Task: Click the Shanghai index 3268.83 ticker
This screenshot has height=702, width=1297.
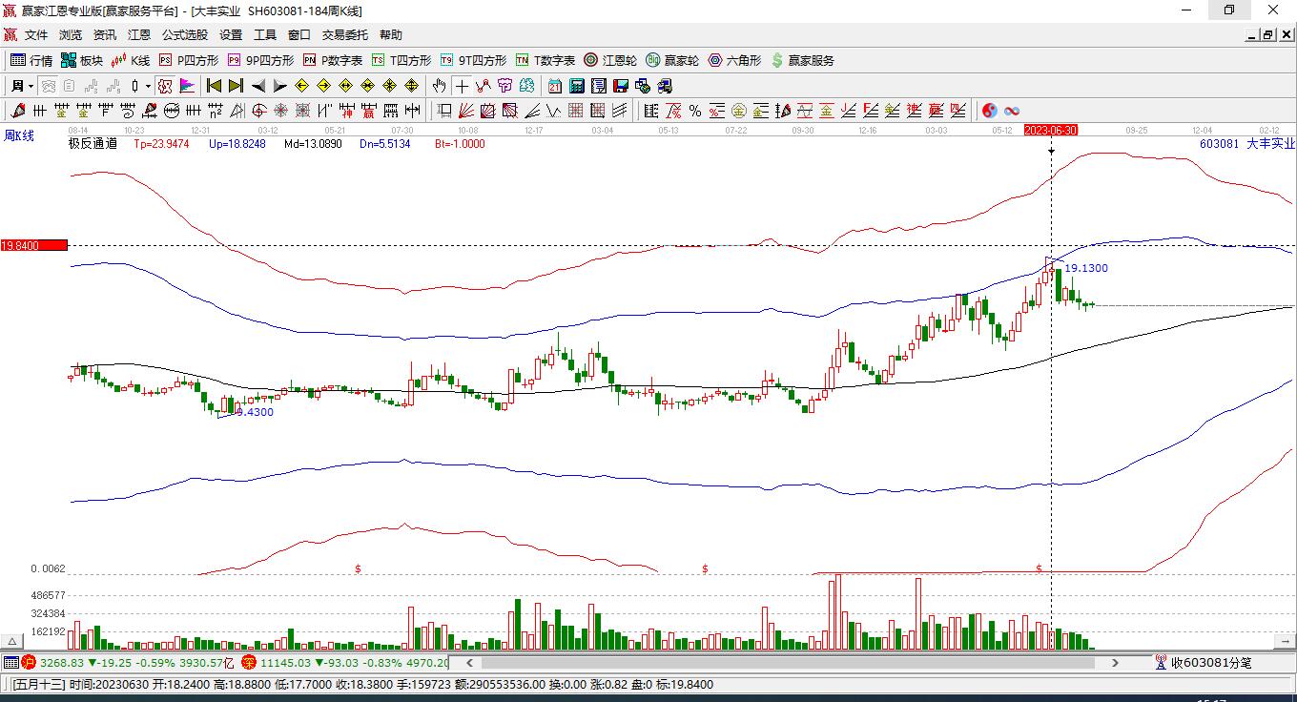Action: (x=63, y=663)
